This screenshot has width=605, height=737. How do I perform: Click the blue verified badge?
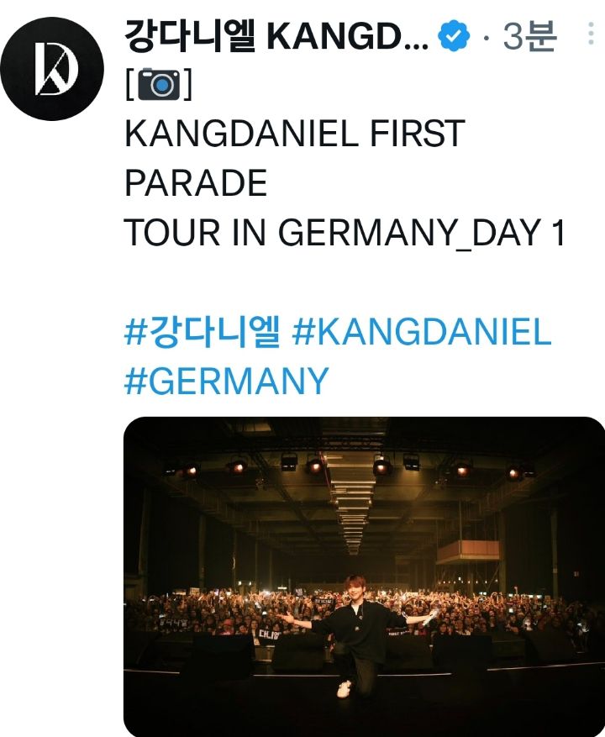click(x=455, y=38)
